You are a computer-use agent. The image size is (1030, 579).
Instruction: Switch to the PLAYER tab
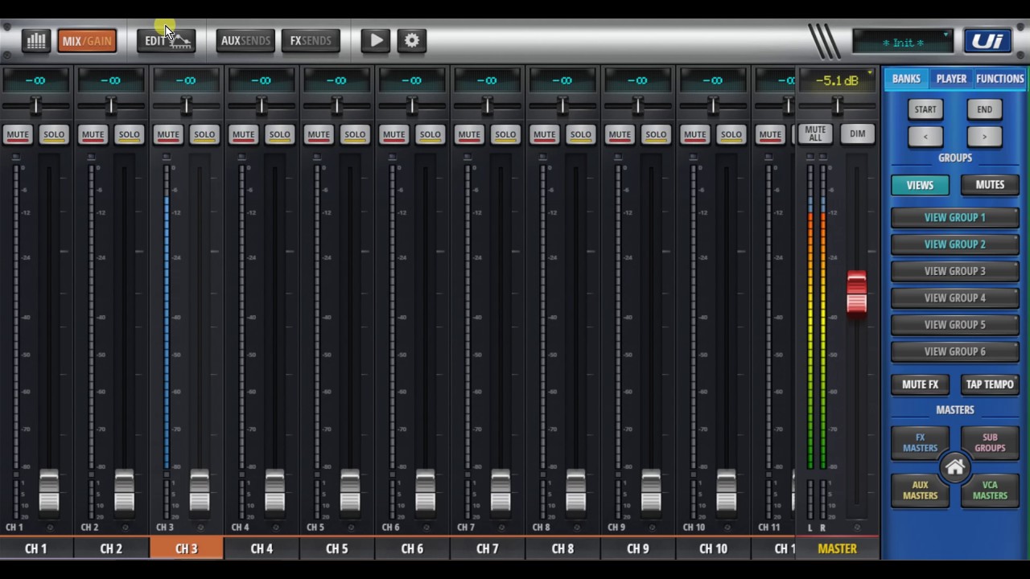951,79
